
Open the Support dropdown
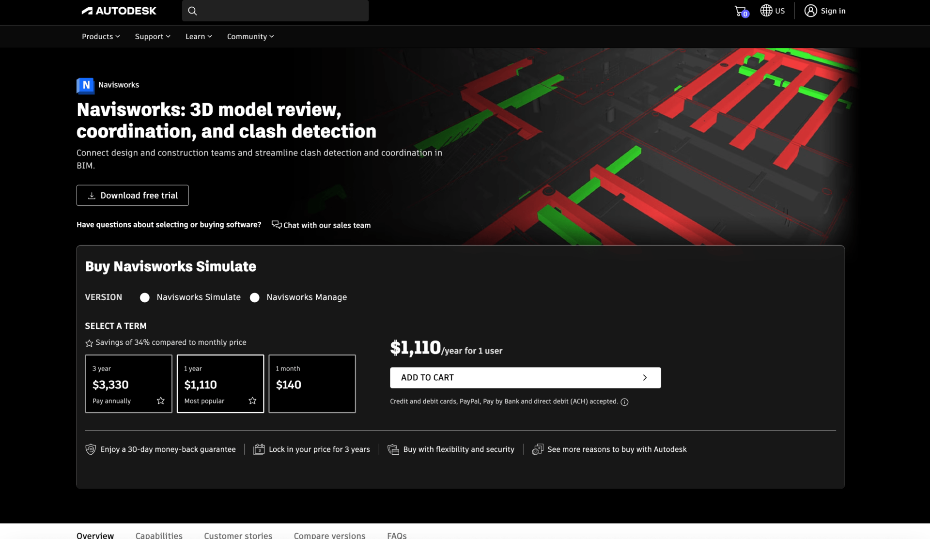pos(152,36)
